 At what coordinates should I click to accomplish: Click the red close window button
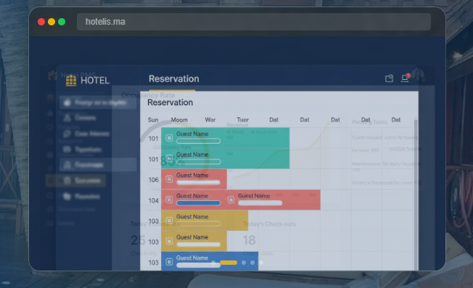pos(41,22)
